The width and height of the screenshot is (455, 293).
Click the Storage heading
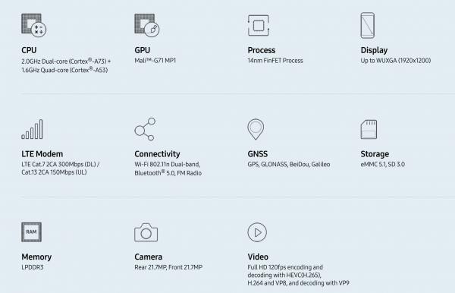(375, 154)
